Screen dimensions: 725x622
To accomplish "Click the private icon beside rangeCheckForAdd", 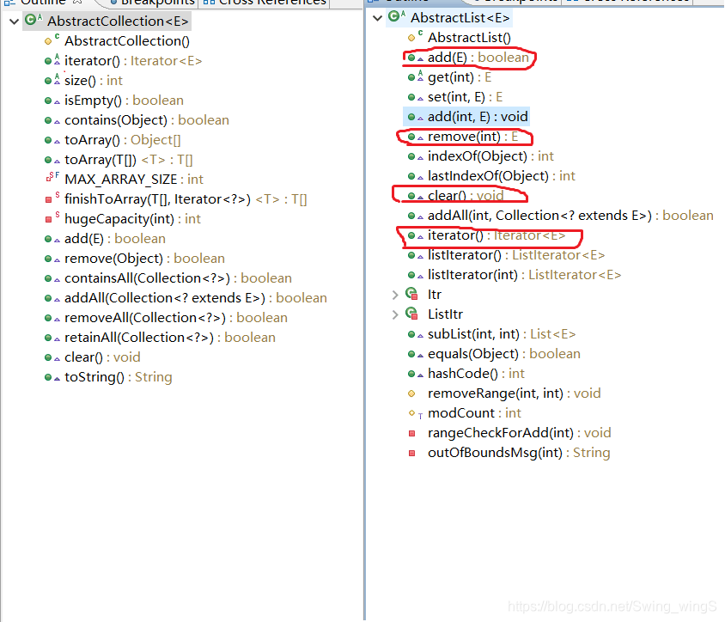I will (x=411, y=433).
